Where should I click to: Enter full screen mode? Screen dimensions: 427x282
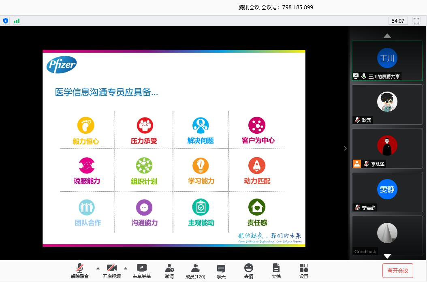[416, 21]
